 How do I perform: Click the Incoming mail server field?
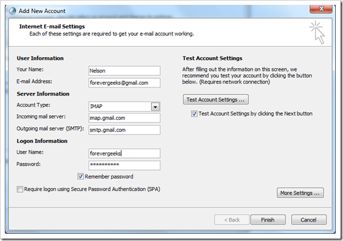(125, 118)
